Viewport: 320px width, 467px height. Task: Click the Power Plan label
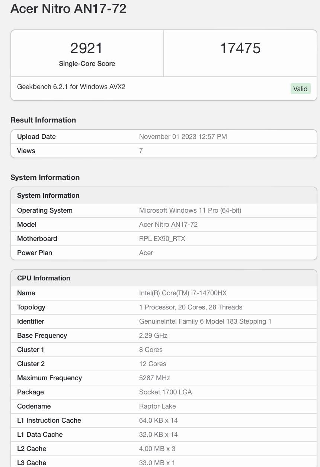click(x=35, y=253)
